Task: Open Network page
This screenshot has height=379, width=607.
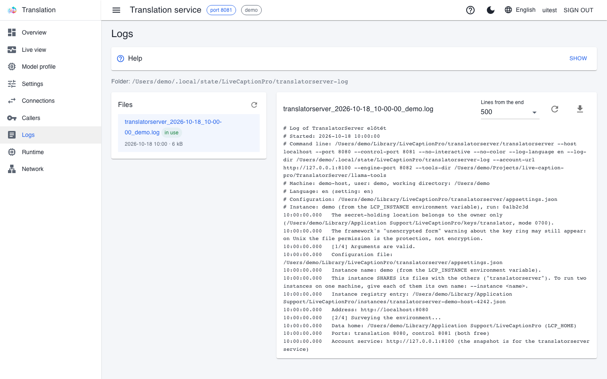Action: click(x=51, y=169)
